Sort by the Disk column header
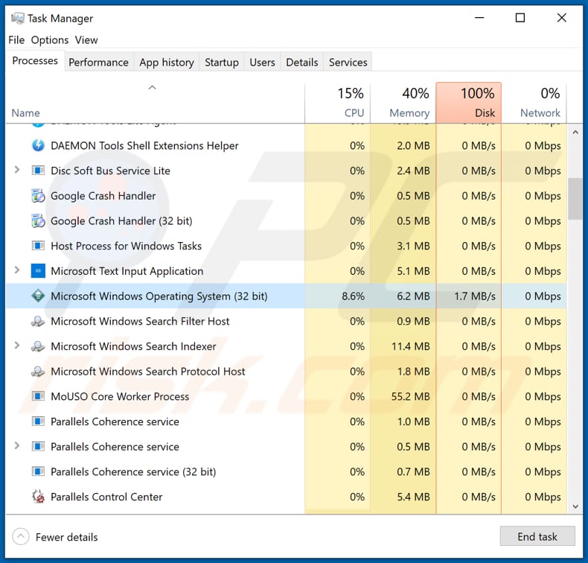Image resolution: width=588 pixels, height=563 pixels. click(468, 103)
